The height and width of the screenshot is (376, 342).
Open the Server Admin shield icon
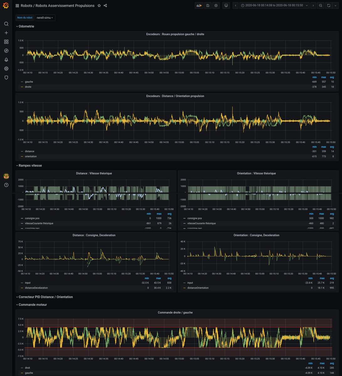6,77
